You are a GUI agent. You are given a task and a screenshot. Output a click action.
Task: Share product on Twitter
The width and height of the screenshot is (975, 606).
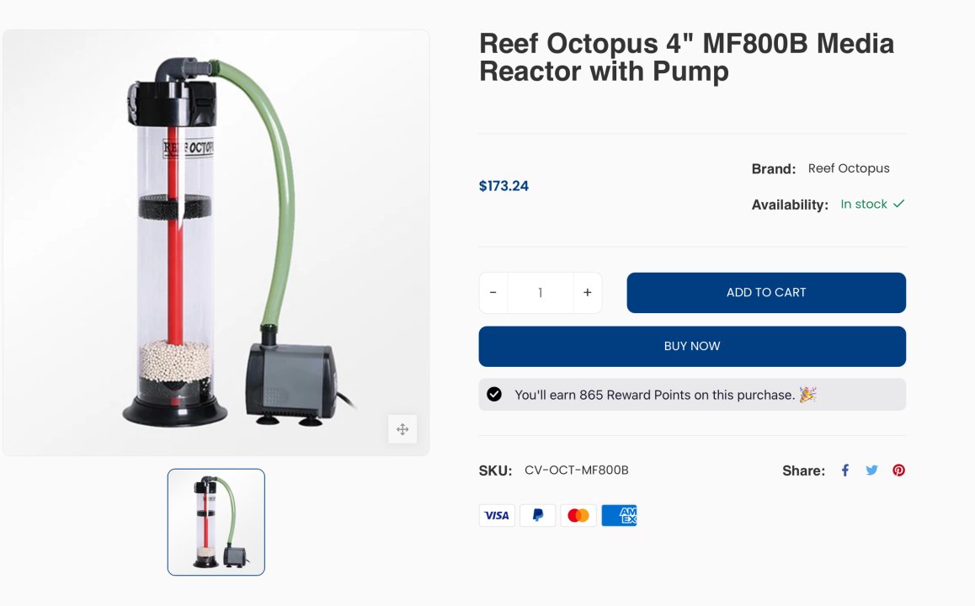click(x=871, y=470)
